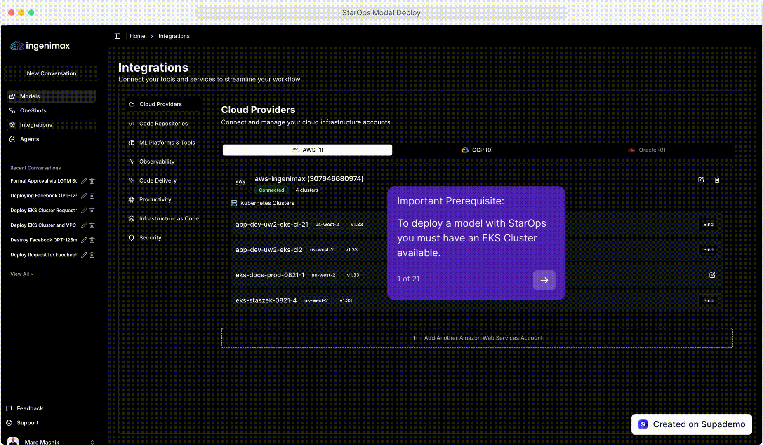Switch to the GCP (0) tab

pyautogui.click(x=477, y=150)
